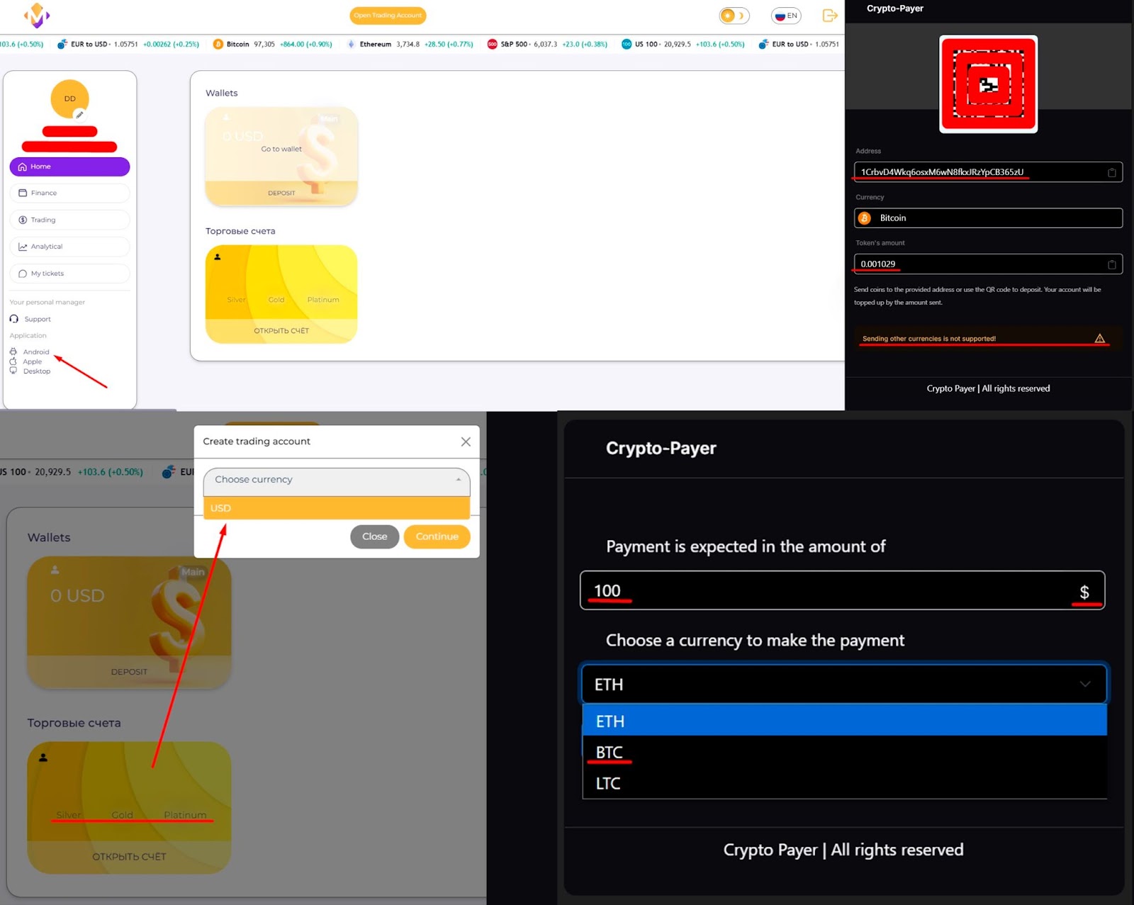Click the DD profile avatar

pyautogui.click(x=69, y=99)
